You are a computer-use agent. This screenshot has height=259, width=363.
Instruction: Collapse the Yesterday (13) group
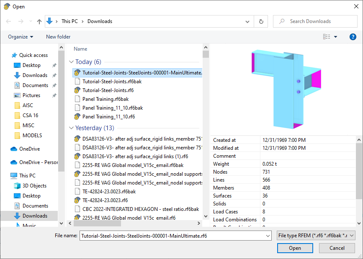click(x=71, y=128)
